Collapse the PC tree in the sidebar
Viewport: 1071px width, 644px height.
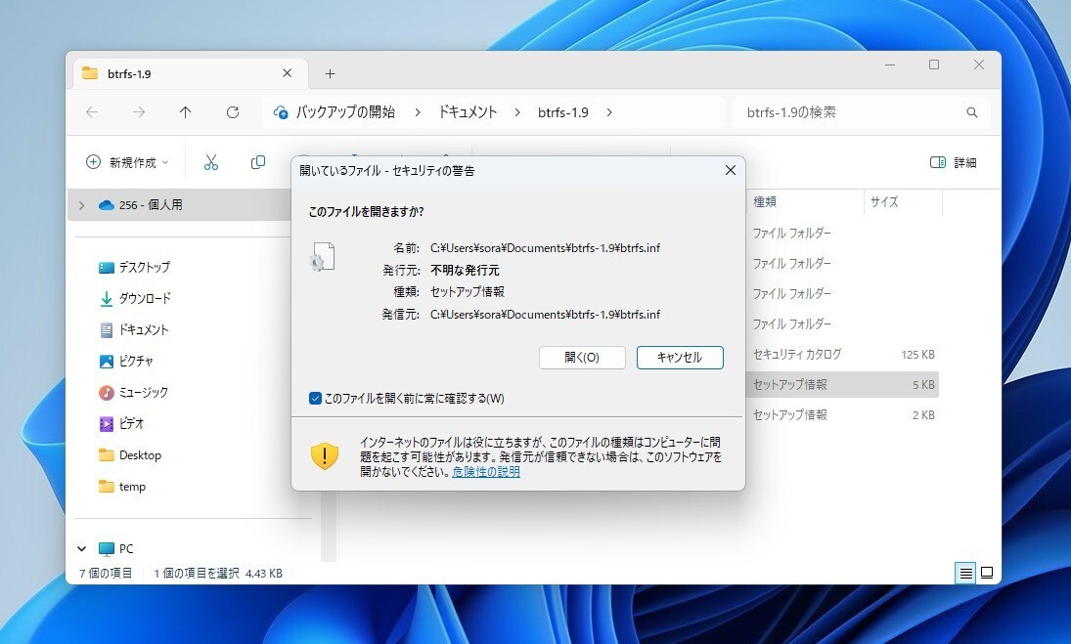(82, 548)
